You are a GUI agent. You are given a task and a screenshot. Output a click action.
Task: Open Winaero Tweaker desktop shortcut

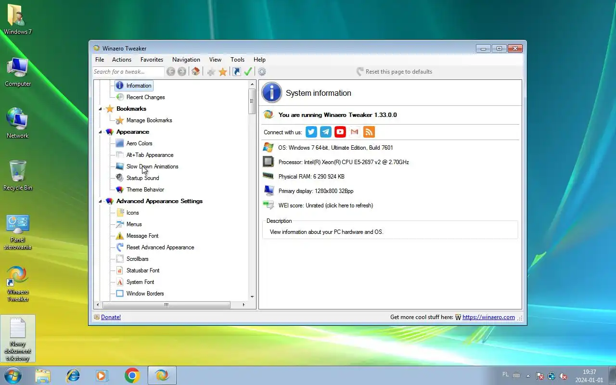pos(18,284)
